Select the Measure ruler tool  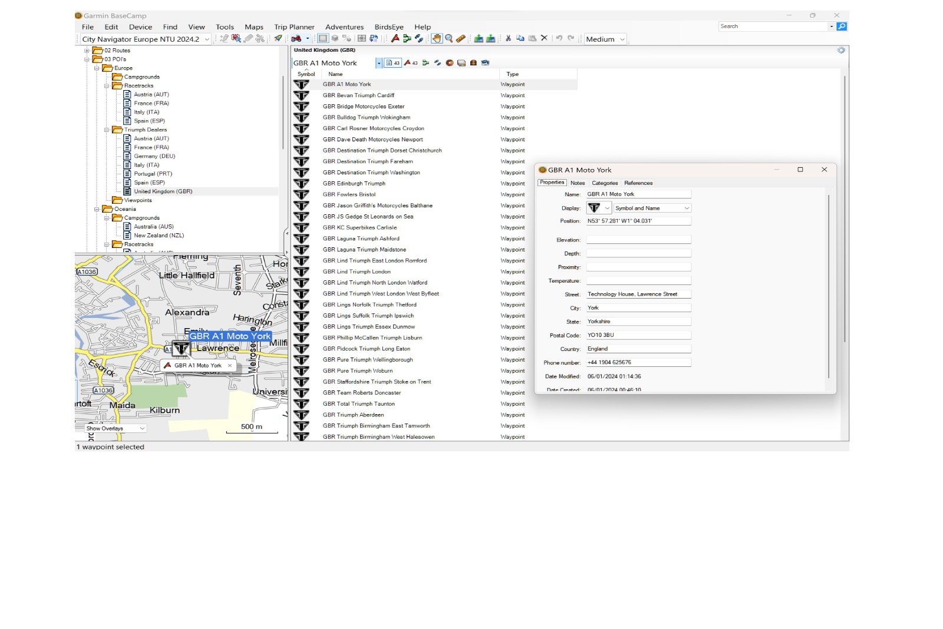(461, 39)
